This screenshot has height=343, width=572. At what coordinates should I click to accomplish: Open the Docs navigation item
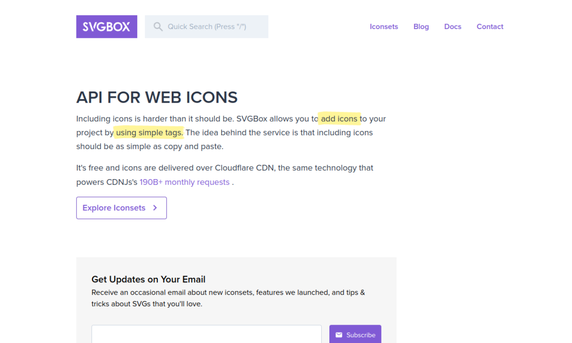(x=453, y=26)
